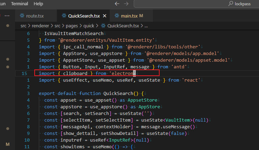This screenshot has height=150, width=259.
Task: Open the Terminal menu
Action: (20, 4)
